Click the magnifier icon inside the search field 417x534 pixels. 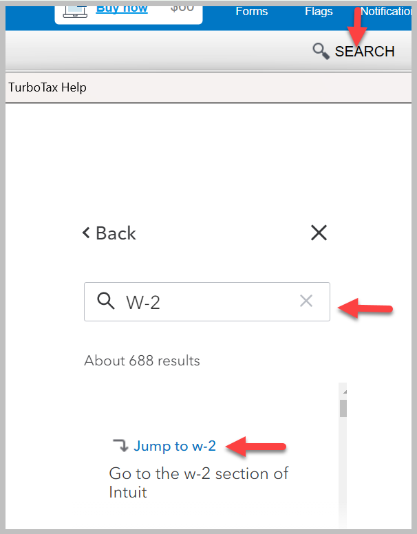[x=105, y=301]
